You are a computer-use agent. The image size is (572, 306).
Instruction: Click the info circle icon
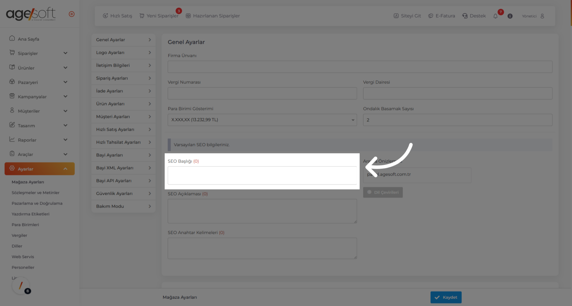point(510,16)
